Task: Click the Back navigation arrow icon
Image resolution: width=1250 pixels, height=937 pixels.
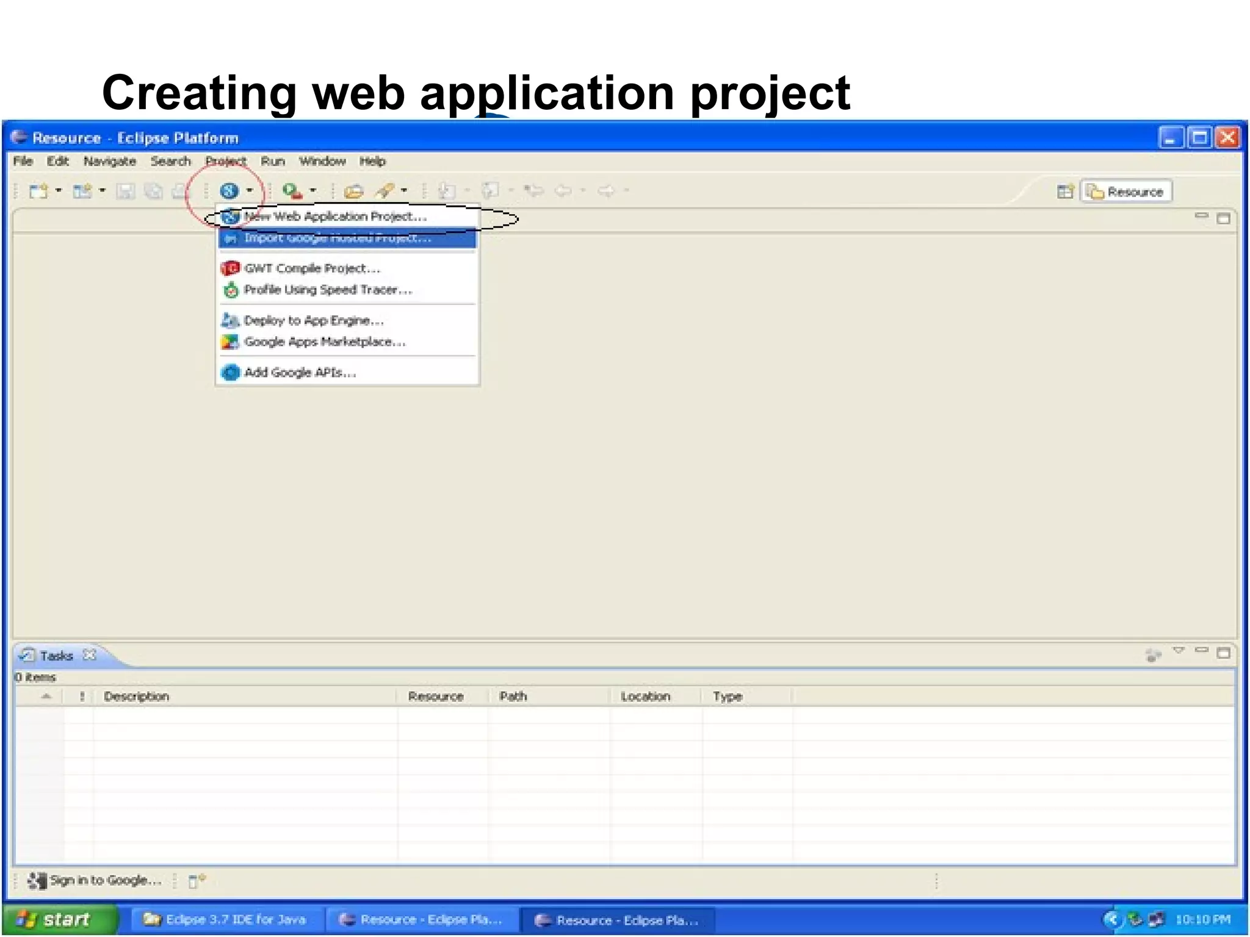Action: tap(563, 191)
